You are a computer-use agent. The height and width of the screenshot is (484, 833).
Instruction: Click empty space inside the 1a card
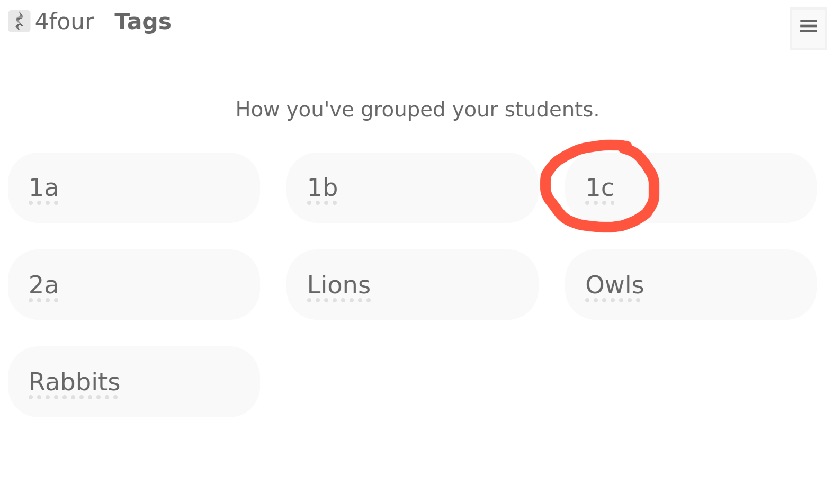point(169,188)
